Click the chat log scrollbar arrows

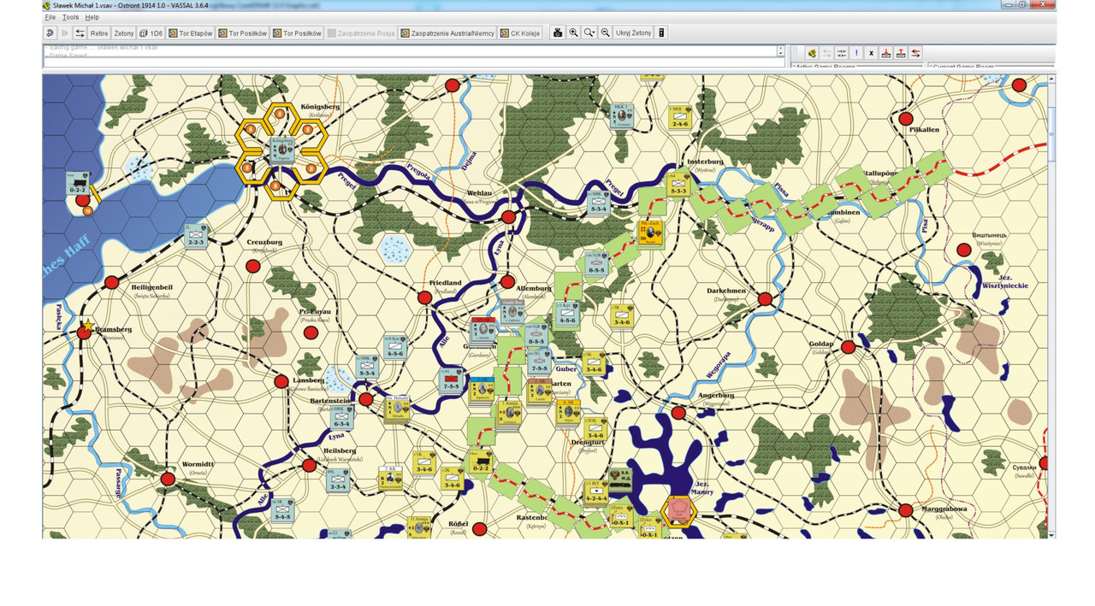pyautogui.click(x=780, y=51)
